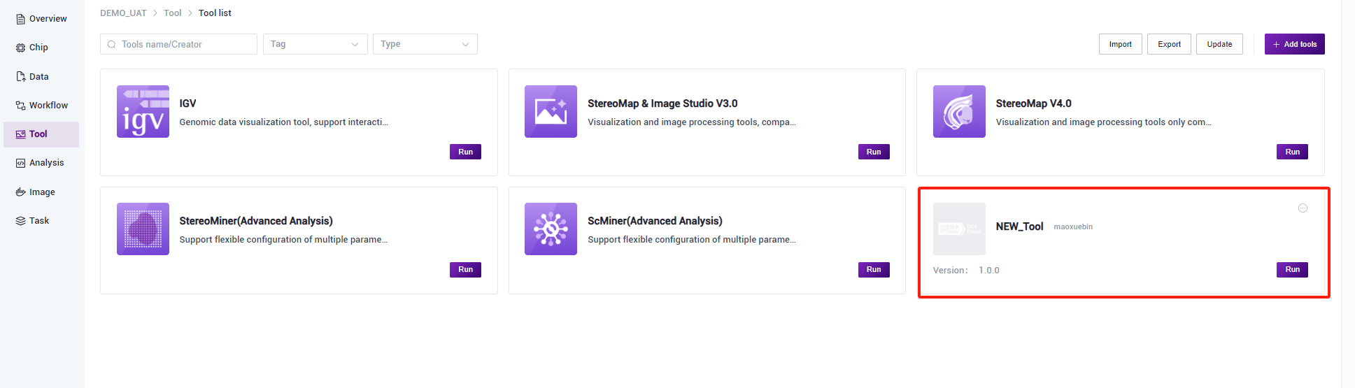
Task: Click the NEW_Tool title
Action: pos(1019,227)
